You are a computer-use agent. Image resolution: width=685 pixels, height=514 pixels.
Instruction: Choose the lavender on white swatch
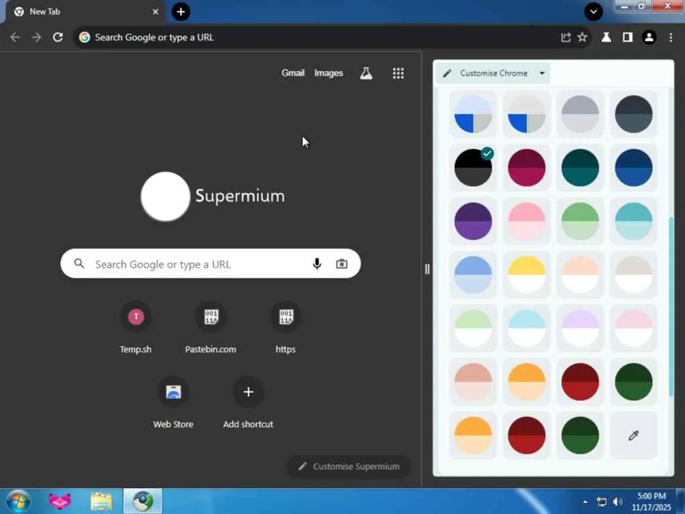580,328
